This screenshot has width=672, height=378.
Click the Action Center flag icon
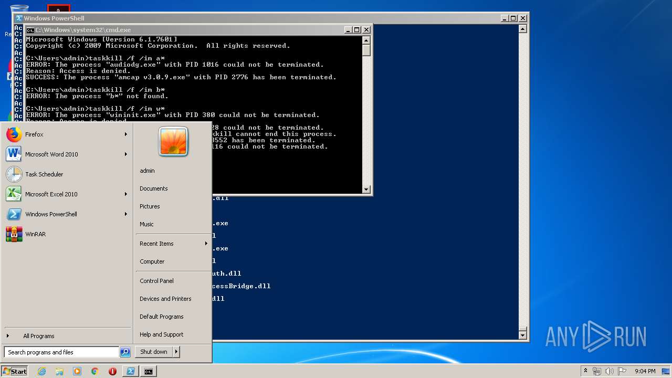[622, 371]
